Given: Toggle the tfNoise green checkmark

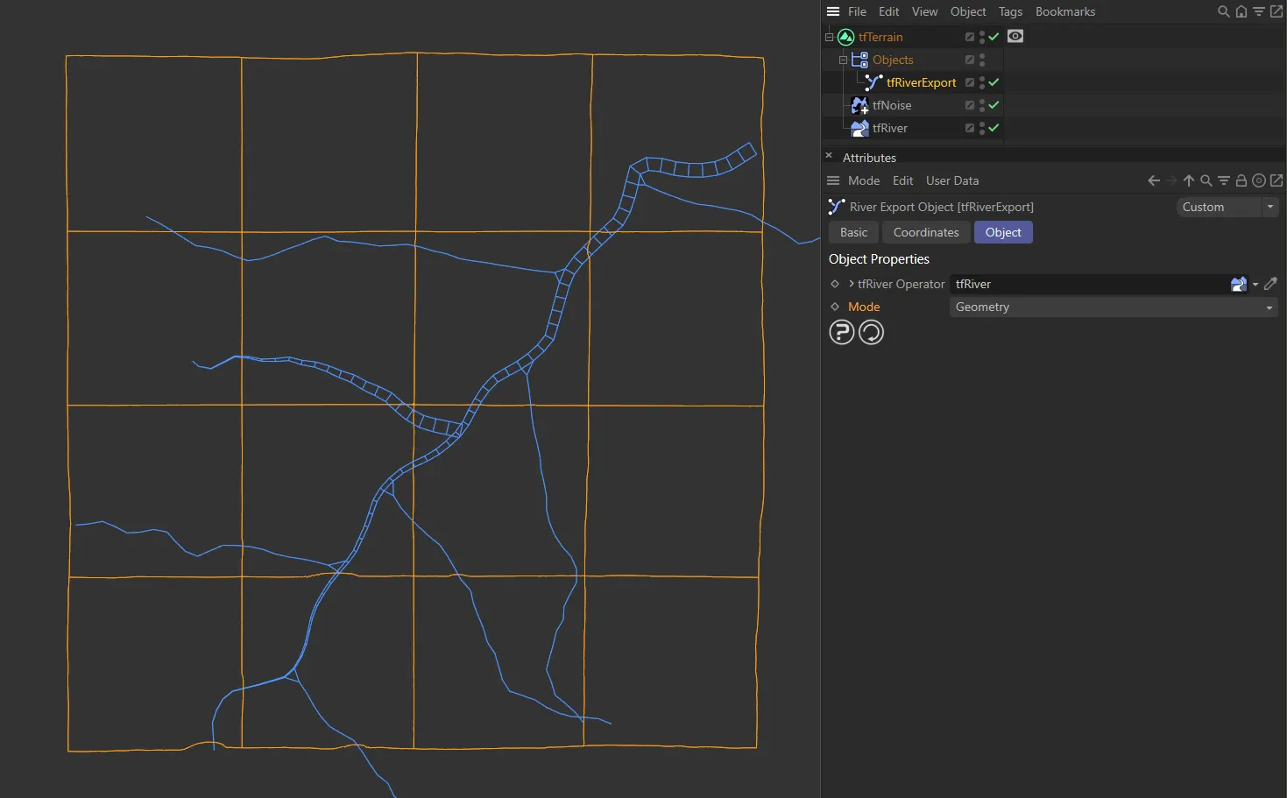Looking at the screenshot, I should (x=994, y=105).
